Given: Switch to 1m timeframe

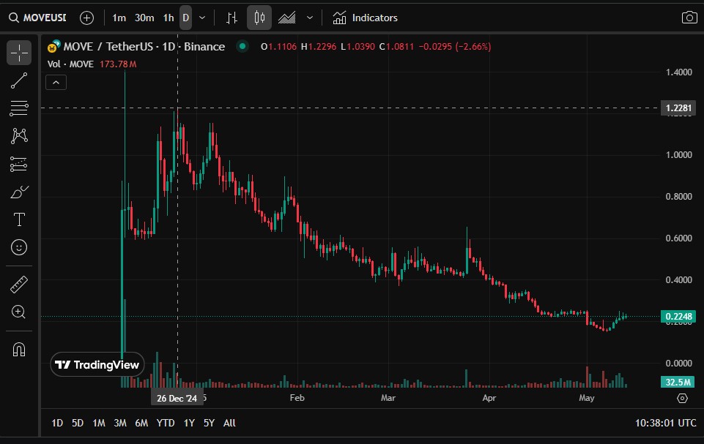Looking at the screenshot, I should coord(119,18).
